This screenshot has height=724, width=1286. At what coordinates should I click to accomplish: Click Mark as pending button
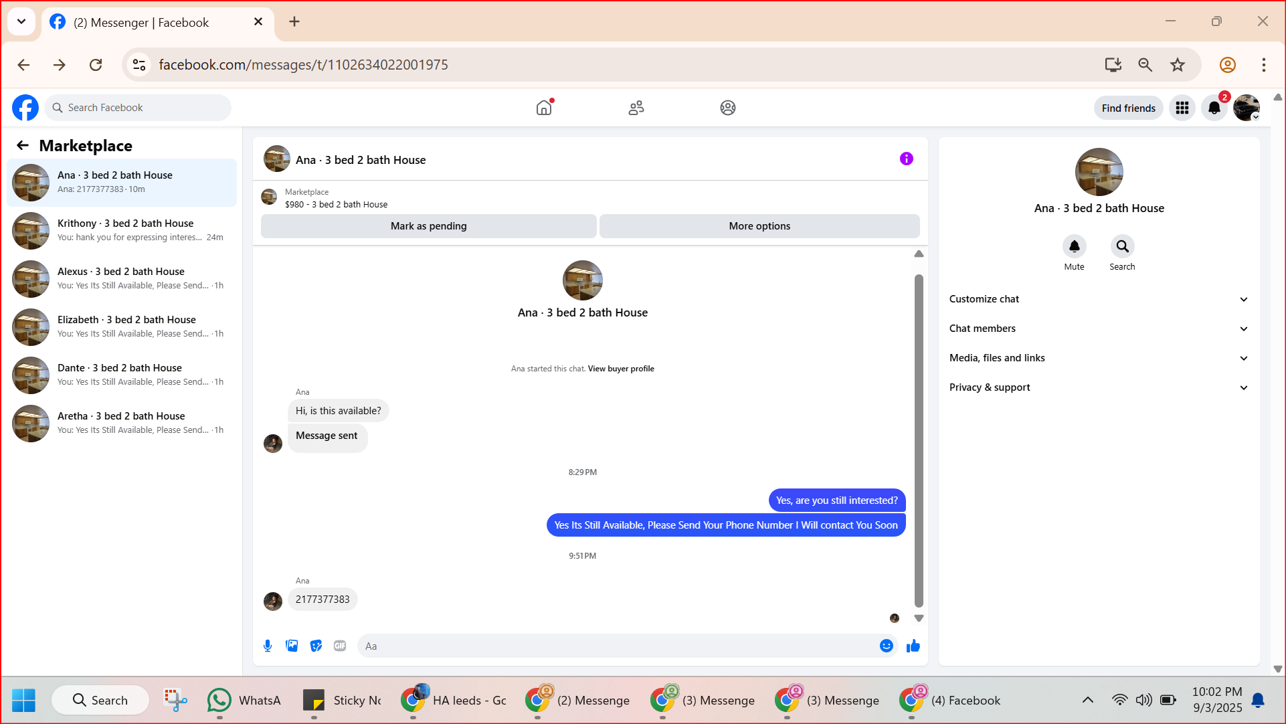[429, 226]
